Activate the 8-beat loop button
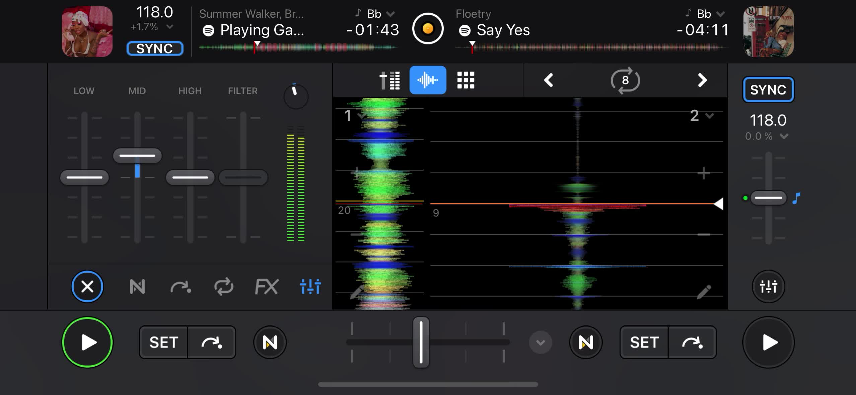 tap(625, 80)
